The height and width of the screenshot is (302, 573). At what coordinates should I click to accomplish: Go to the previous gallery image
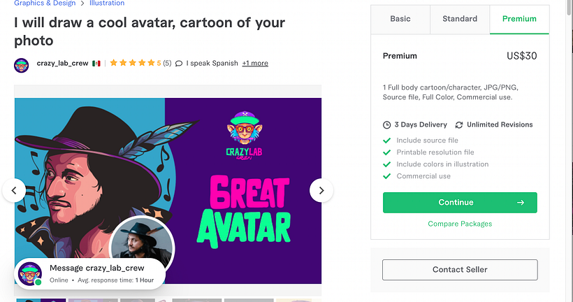coord(14,189)
